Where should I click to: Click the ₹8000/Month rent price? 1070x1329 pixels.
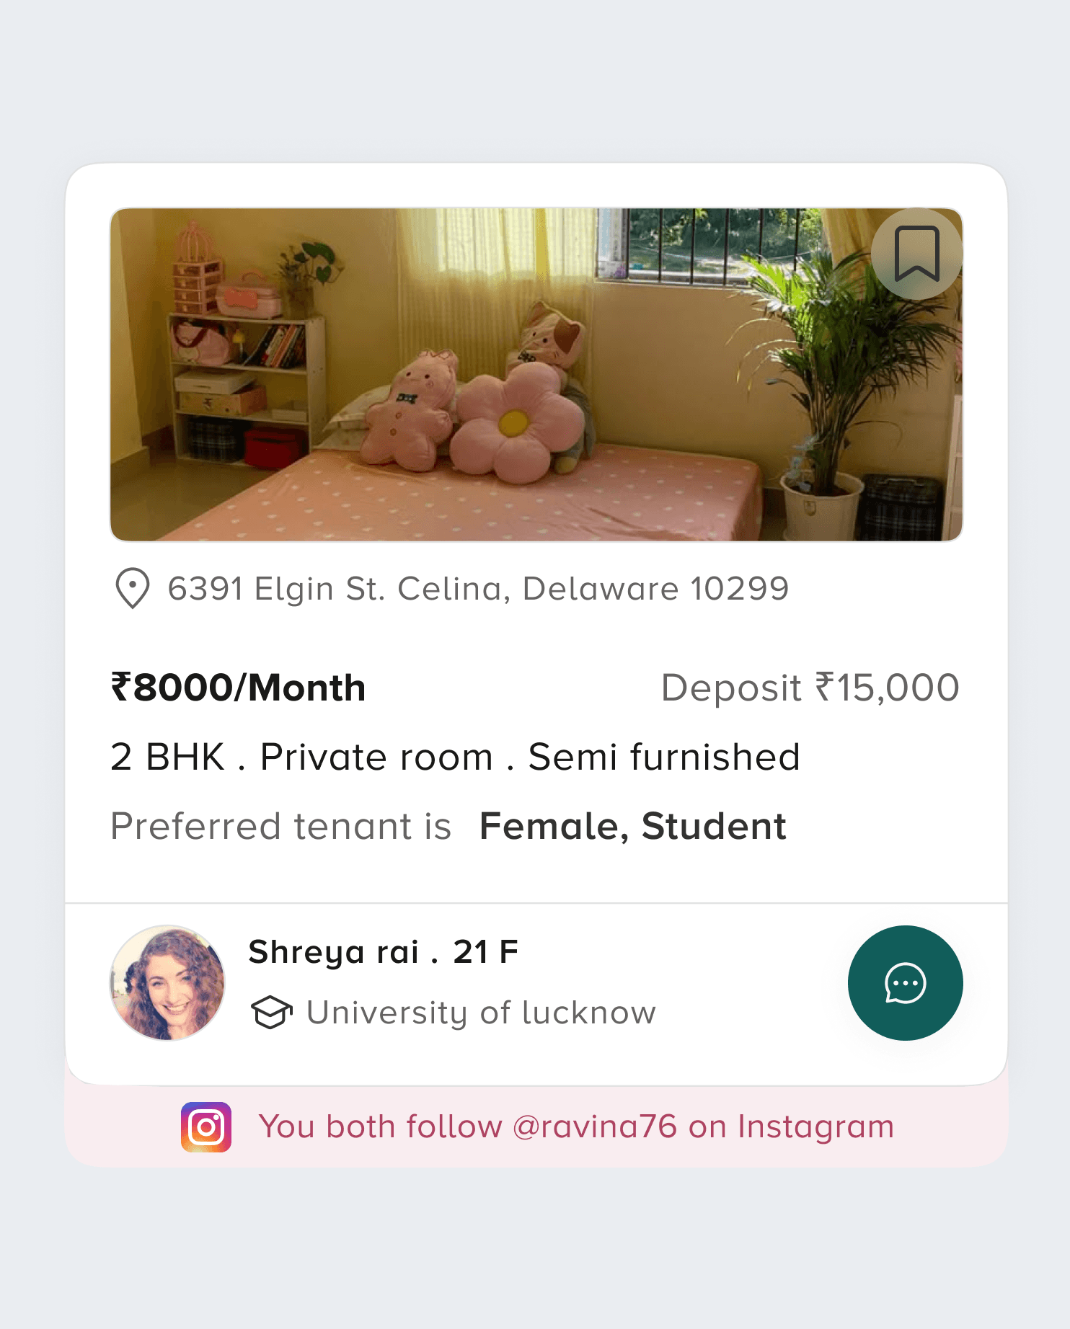238,687
